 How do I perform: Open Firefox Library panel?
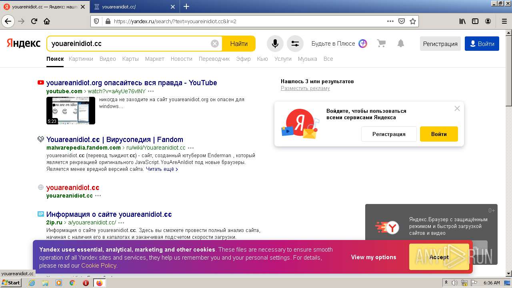click(462, 21)
